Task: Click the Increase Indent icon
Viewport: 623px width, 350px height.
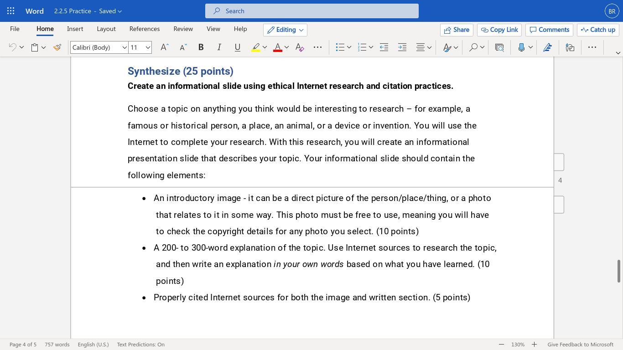Action: coord(402,47)
